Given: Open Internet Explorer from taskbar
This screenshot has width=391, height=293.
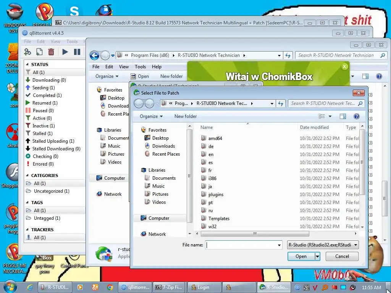Looking at the screenshot, I should pyautogui.click(x=30, y=287).
